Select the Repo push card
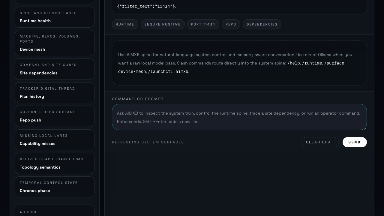This screenshot has width=384, height=216. point(55,116)
